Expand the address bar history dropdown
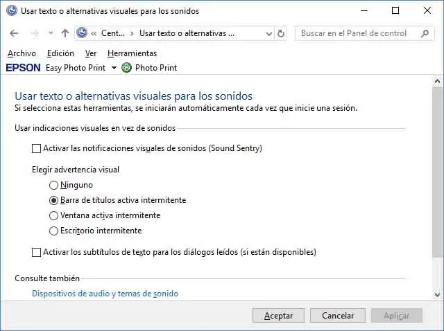444x331 pixels. point(268,33)
